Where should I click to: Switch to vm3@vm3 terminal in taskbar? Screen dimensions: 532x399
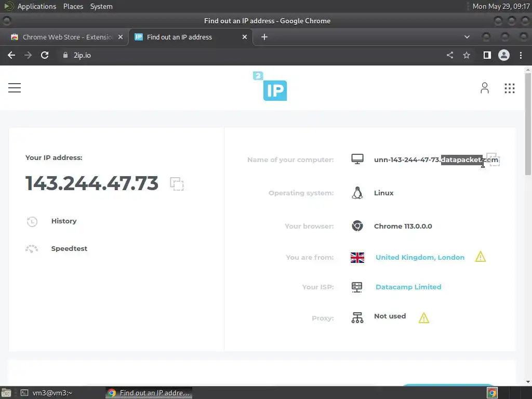tap(46, 393)
